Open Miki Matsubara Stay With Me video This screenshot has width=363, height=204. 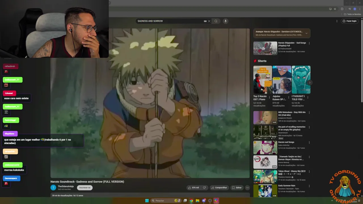click(x=265, y=118)
